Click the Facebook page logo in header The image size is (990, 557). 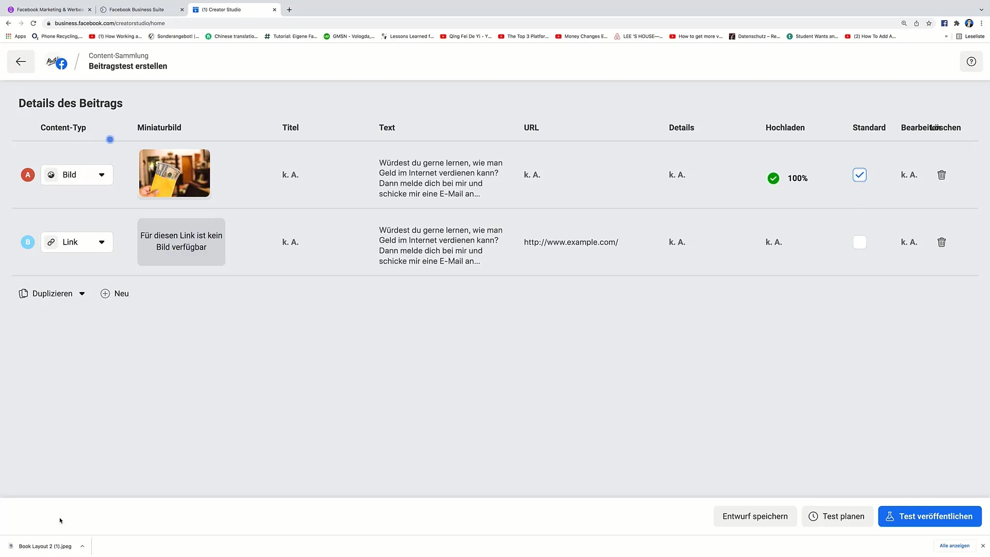pyautogui.click(x=56, y=62)
